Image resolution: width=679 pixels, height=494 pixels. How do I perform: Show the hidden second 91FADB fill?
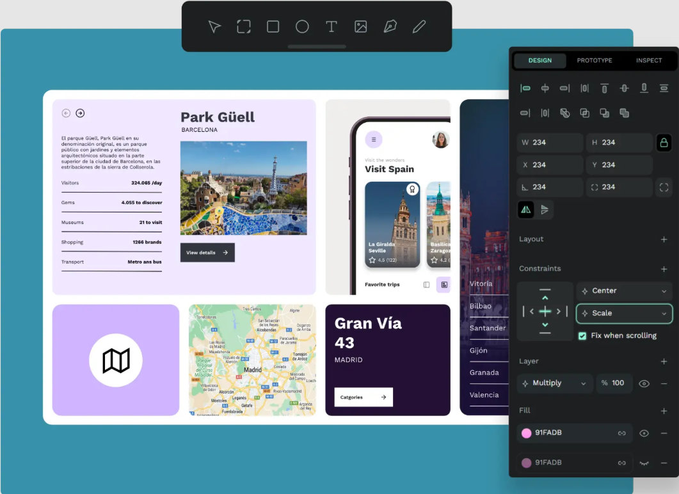[x=644, y=463]
